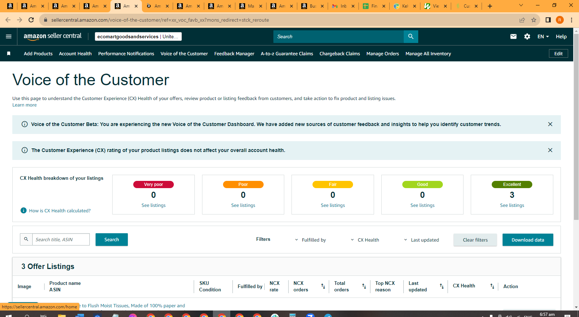This screenshot has width=579, height=317.
Task: Follow the Learn more link
Action: (x=24, y=105)
